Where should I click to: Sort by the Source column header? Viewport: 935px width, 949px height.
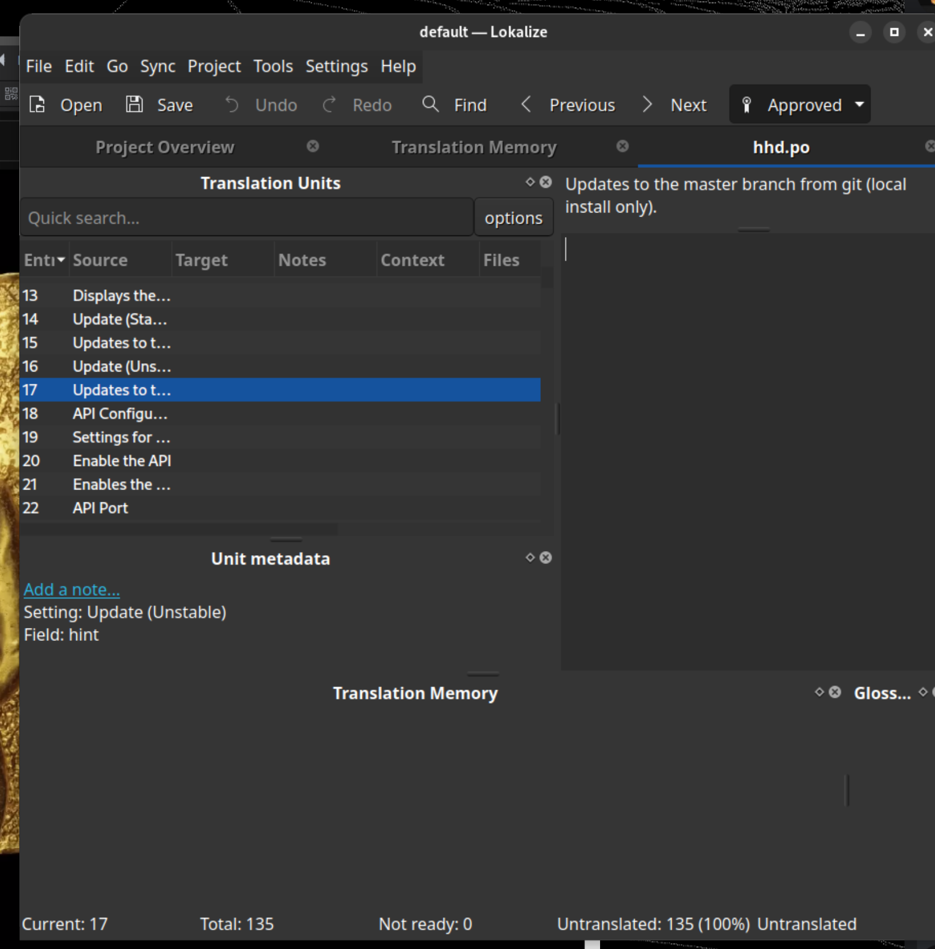click(x=120, y=260)
